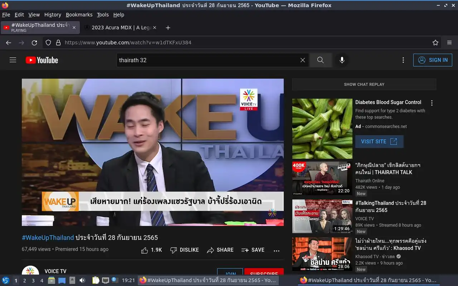Go back with Firefox back arrow

point(9,43)
